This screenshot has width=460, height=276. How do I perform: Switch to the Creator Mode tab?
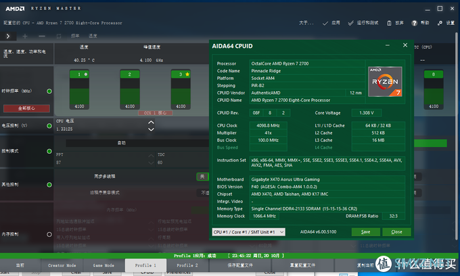pyautogui.click(x=62, y=265)
